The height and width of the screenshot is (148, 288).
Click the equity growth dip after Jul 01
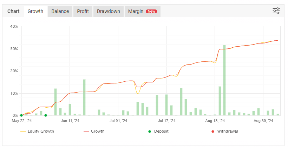click(x=138, y=93)
